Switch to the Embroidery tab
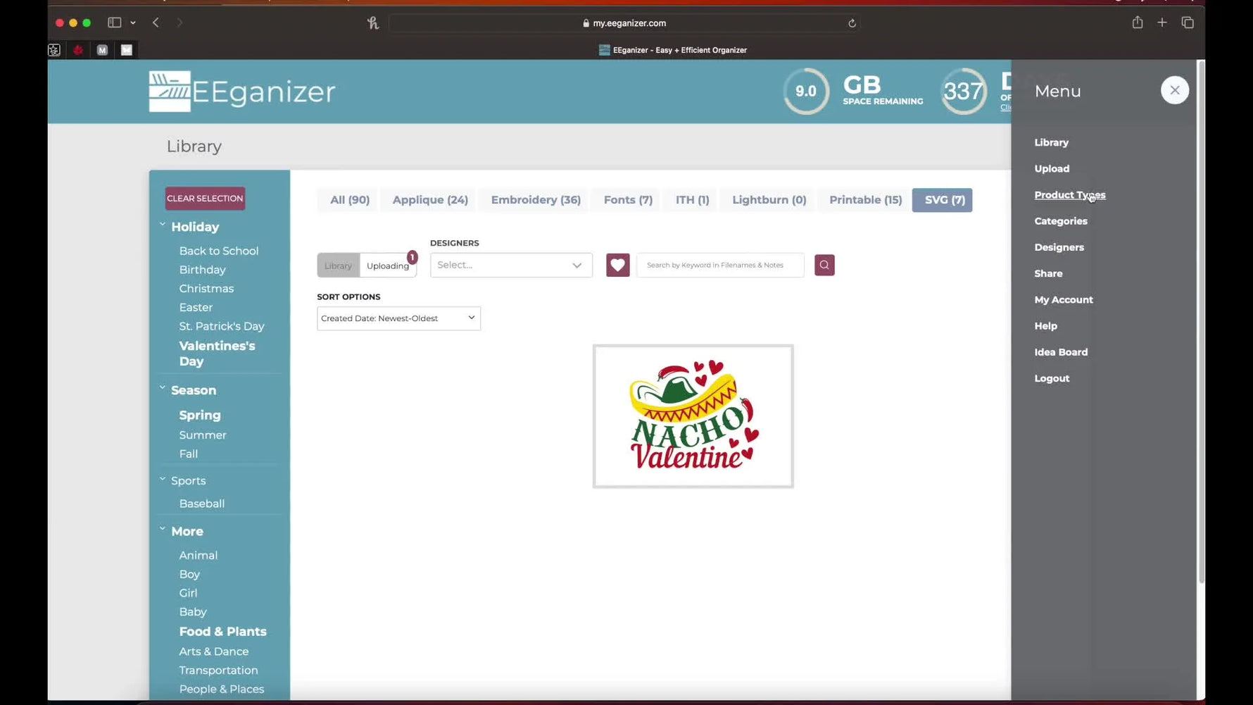Screen dimensions: 1253x705 (x=534, y=199)
